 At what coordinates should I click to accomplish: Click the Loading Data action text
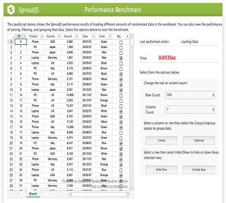(190, 42)
